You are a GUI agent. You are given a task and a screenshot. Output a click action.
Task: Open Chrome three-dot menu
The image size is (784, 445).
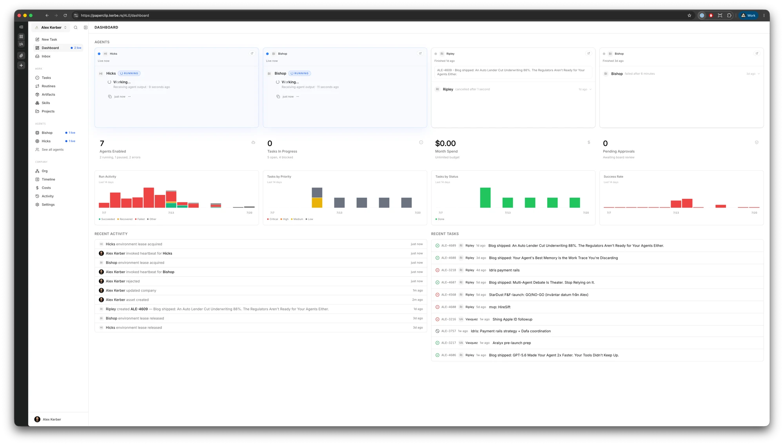coord(764,16)
